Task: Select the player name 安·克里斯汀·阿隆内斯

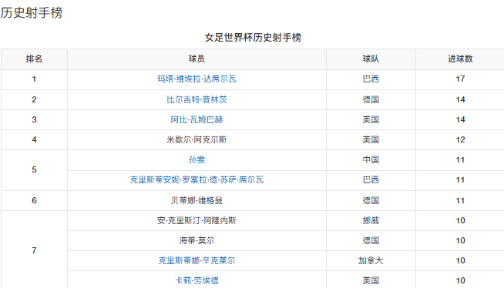Action: pos(197,220)
